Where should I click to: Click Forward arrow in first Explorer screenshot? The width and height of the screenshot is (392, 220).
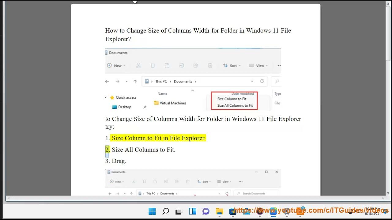[117, 81]
